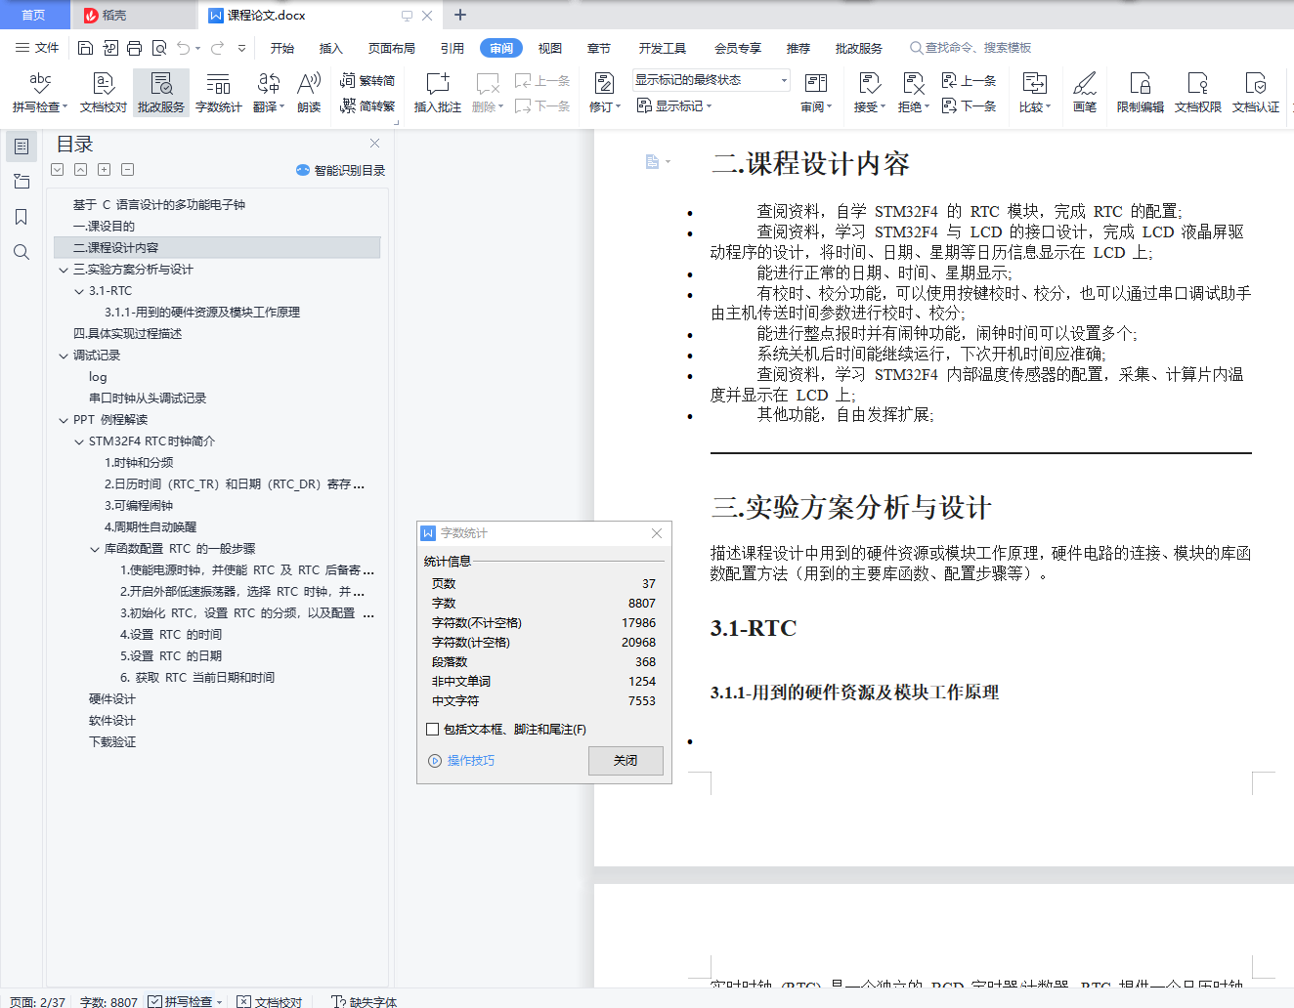The width and height of the screenshot is (1294, 1008).
Task: Open the 操作技巧 tips link
Action: click(461, 760)
